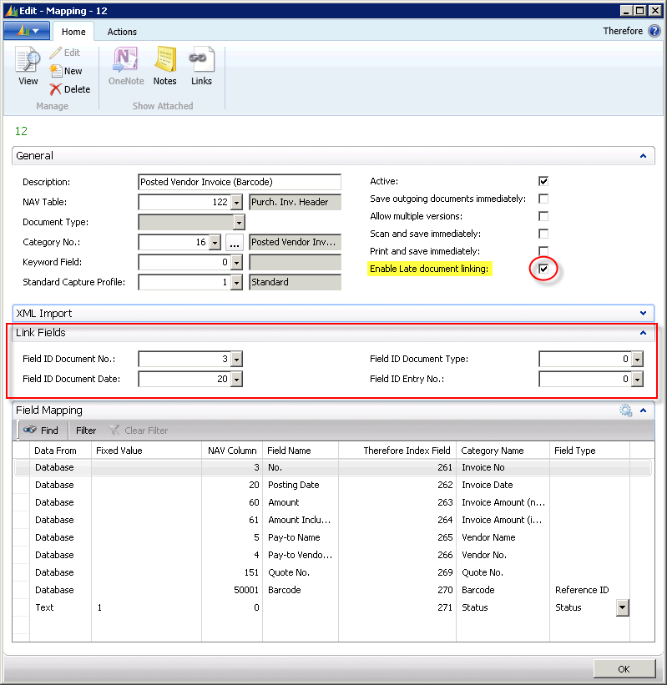Switch to the Actions tab
This screenshot has height=685, width=667.
pos(122,32)
